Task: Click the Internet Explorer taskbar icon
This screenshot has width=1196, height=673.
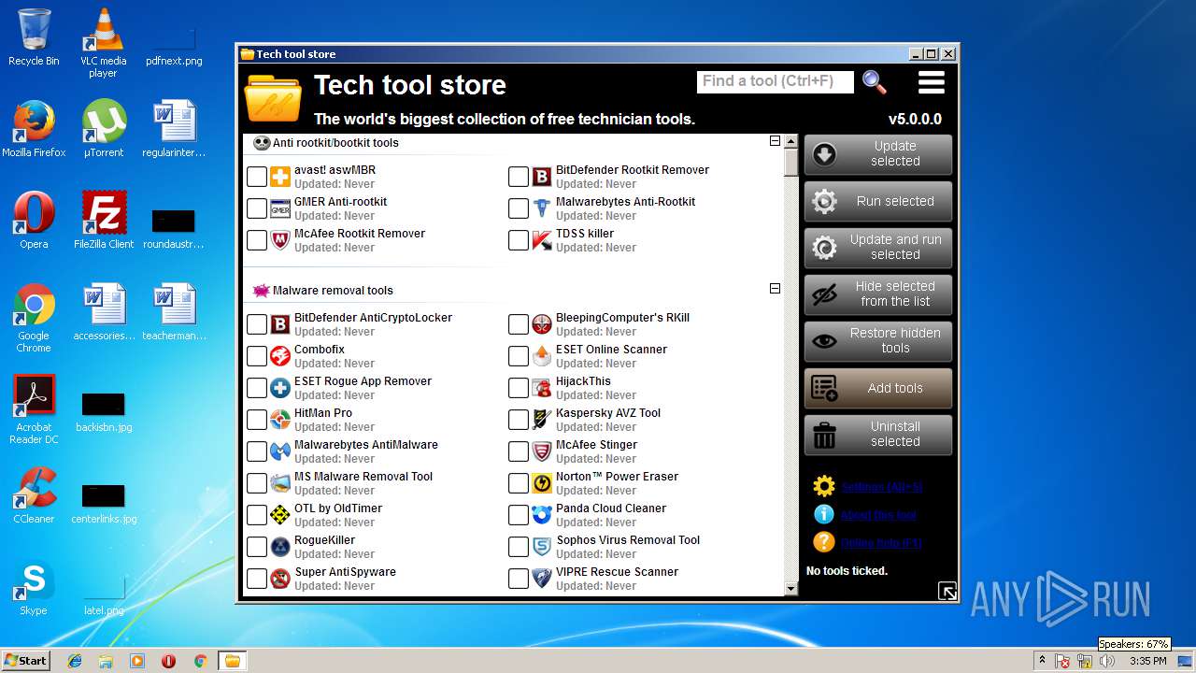Action: point(75,661)
